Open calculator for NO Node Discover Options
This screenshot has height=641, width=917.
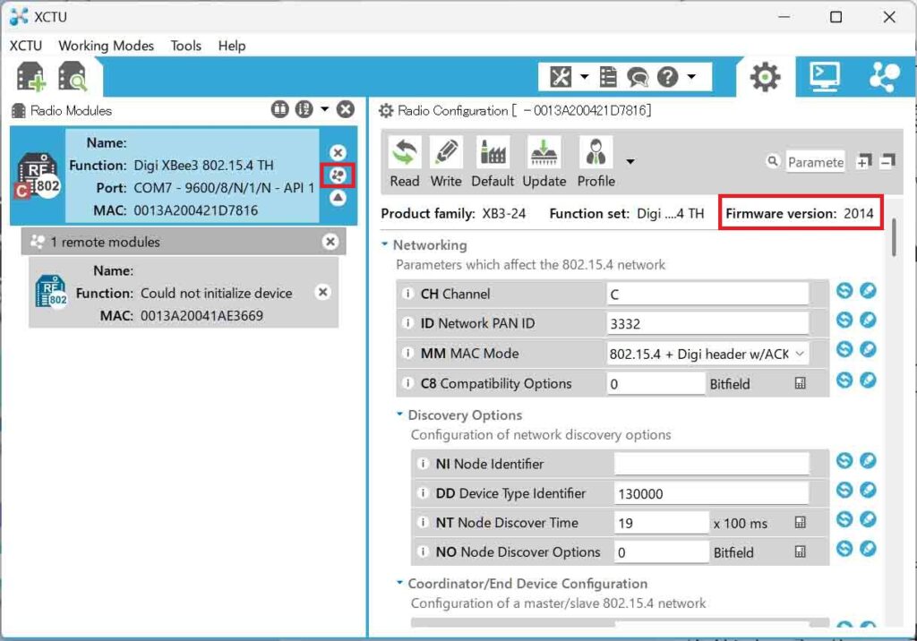(x=800, y=551)
